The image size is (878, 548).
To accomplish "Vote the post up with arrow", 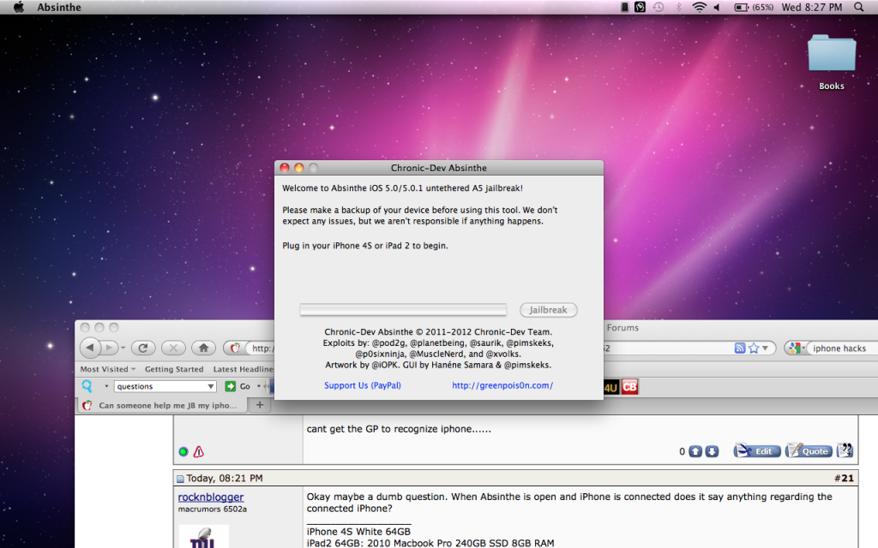I will pyautogui.click(x=695, y=451).
